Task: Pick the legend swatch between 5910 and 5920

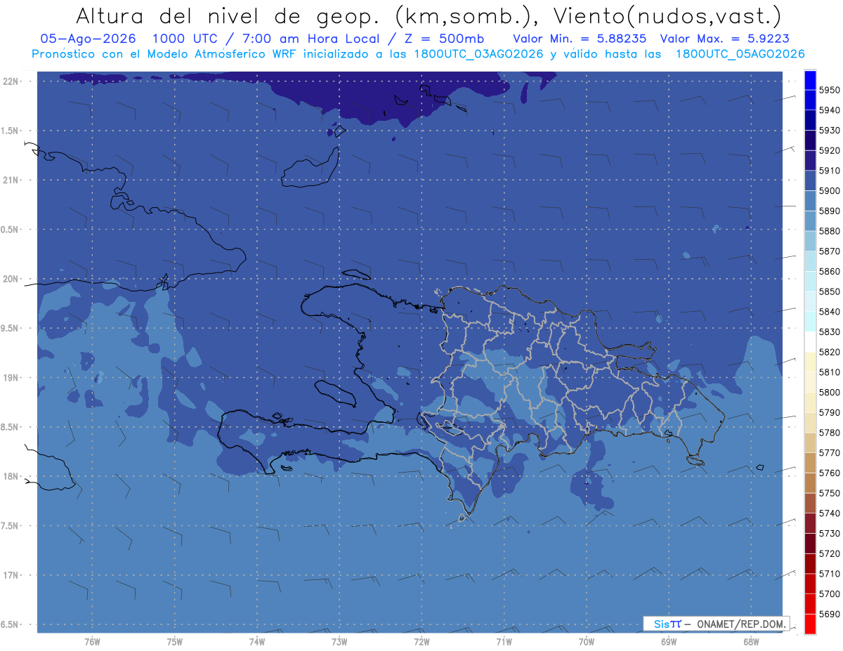Action: pos(810,161)
